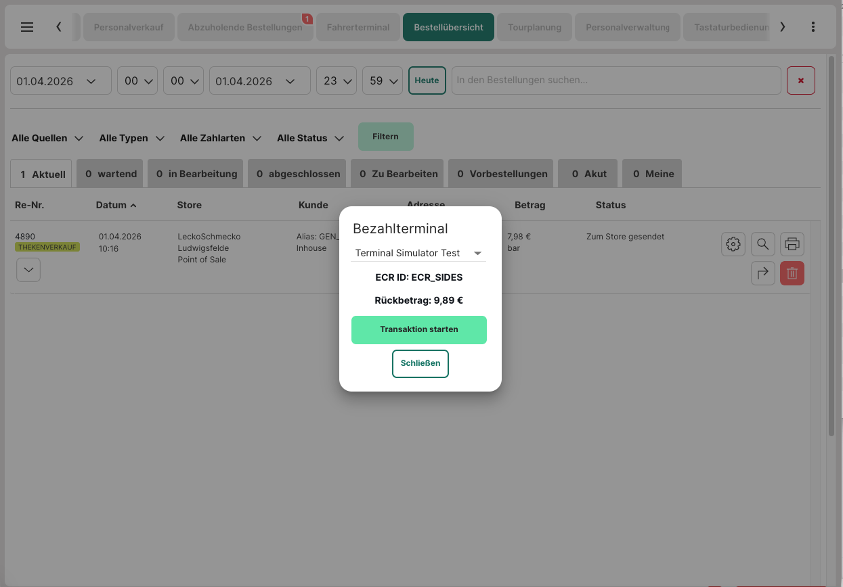Start the transaction with Transaktion starten
This screenshot has width=843, height=587.
[418, 329]
